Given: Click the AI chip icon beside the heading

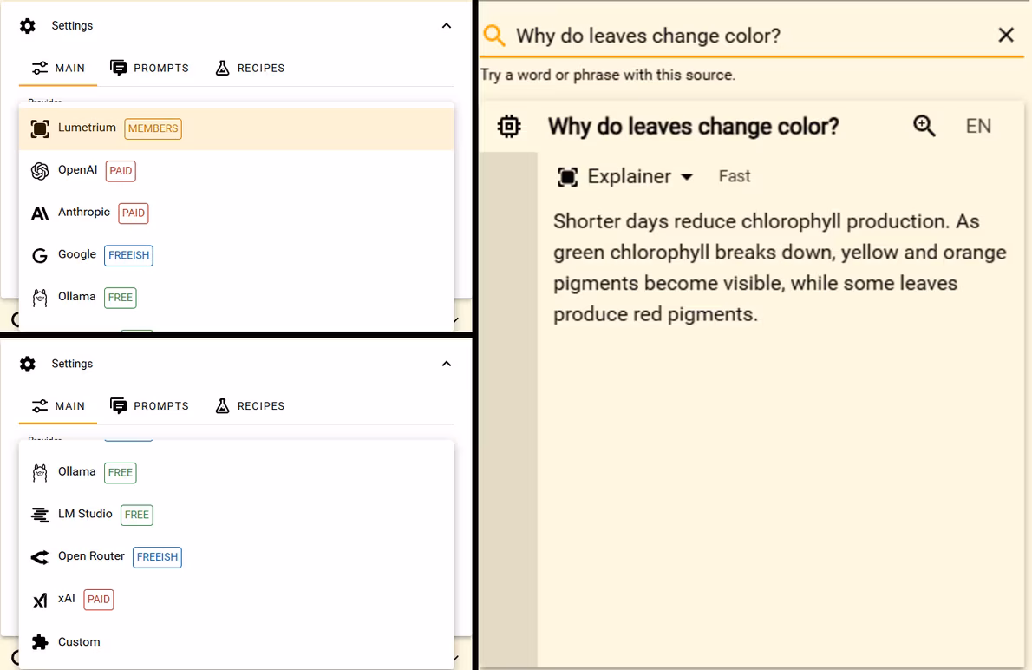Looking at the screenshot, I should click(509, 126).
